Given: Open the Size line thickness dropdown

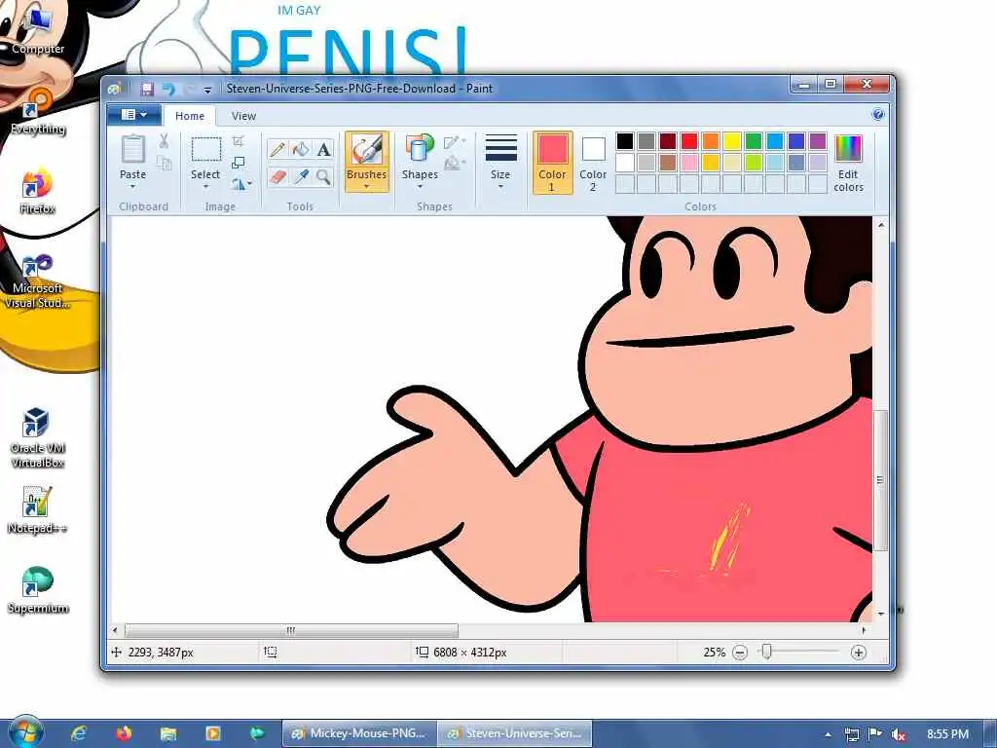Looking at the screenshot, I should point(500,163).
